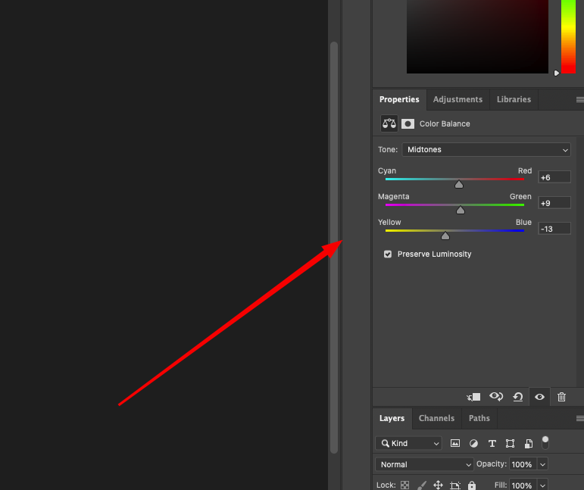The height and width of the screenshot is (490, 584).
Task: Lock image pixels brush icon
Action: [422, 485]
